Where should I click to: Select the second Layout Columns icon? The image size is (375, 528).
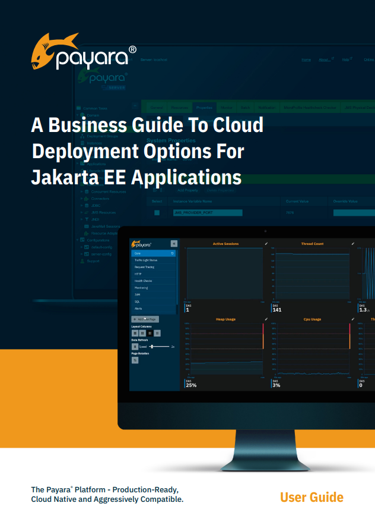[142, 334]
